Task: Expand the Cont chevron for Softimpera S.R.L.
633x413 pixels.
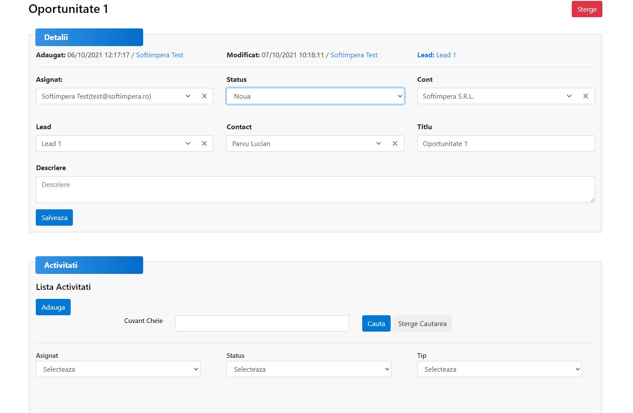Action: (569, 96)
